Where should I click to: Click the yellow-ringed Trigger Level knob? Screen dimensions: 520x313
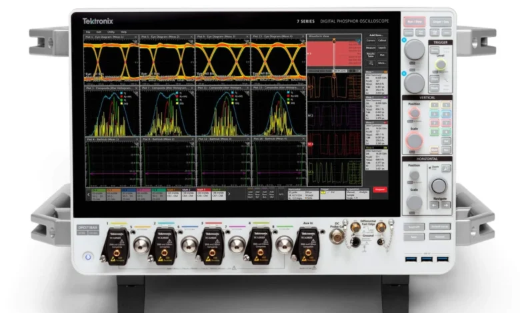click(441, 65)
